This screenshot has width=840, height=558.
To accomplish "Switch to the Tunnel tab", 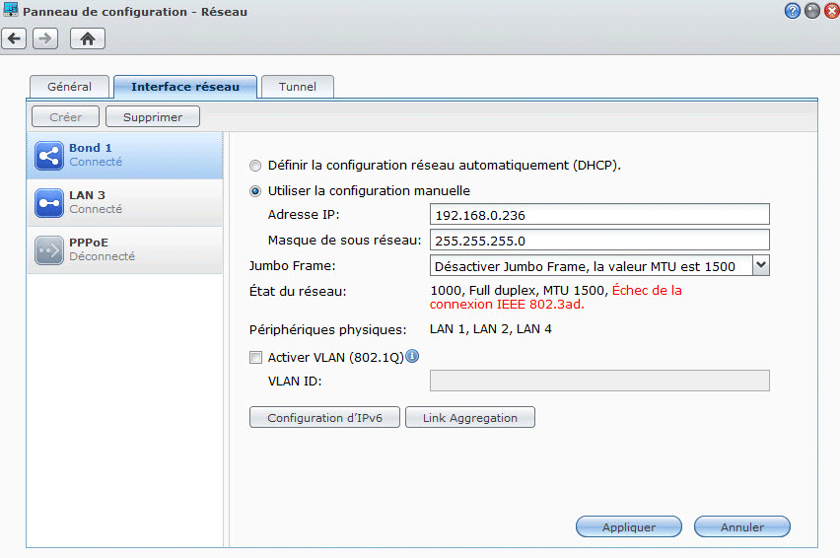I will 298,87.
